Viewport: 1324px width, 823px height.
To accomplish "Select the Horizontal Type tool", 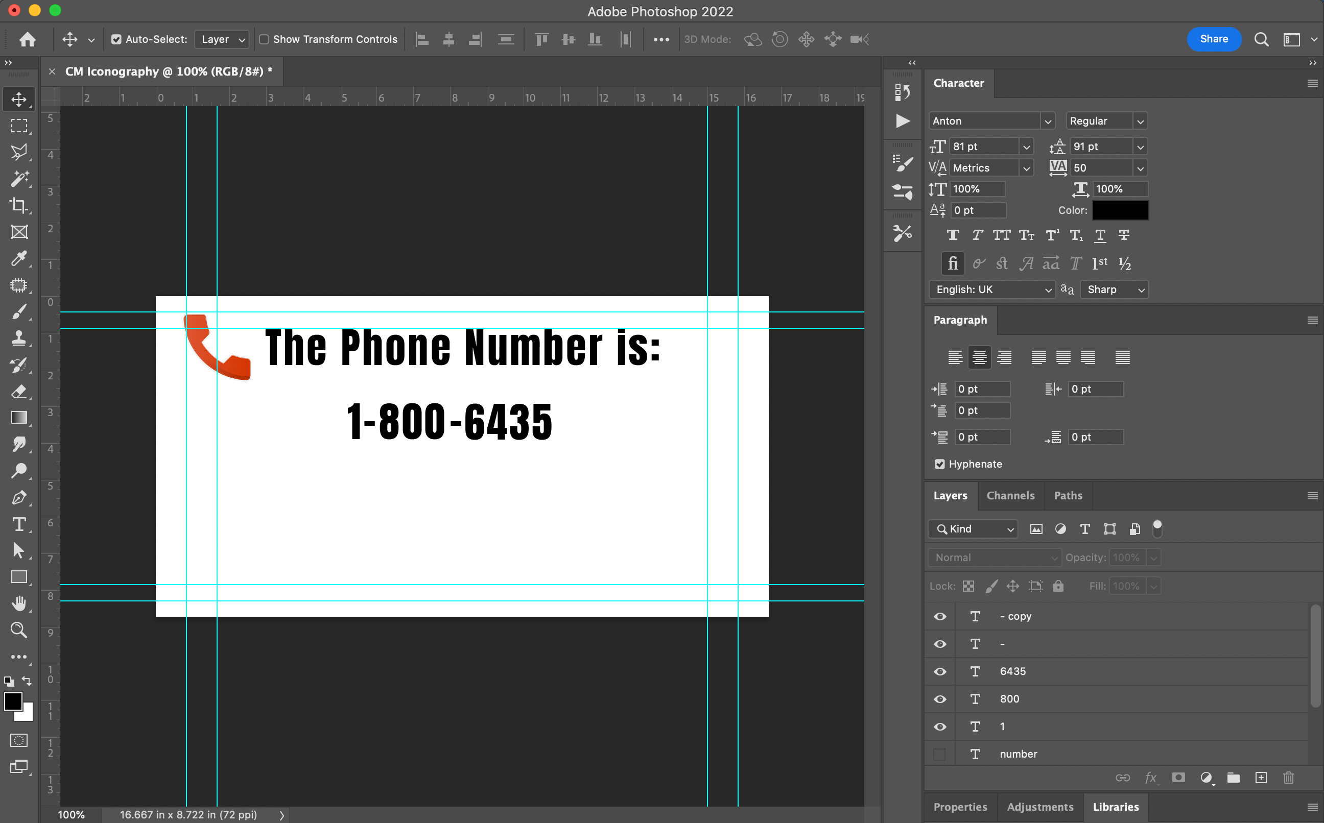I will (19, 524).
